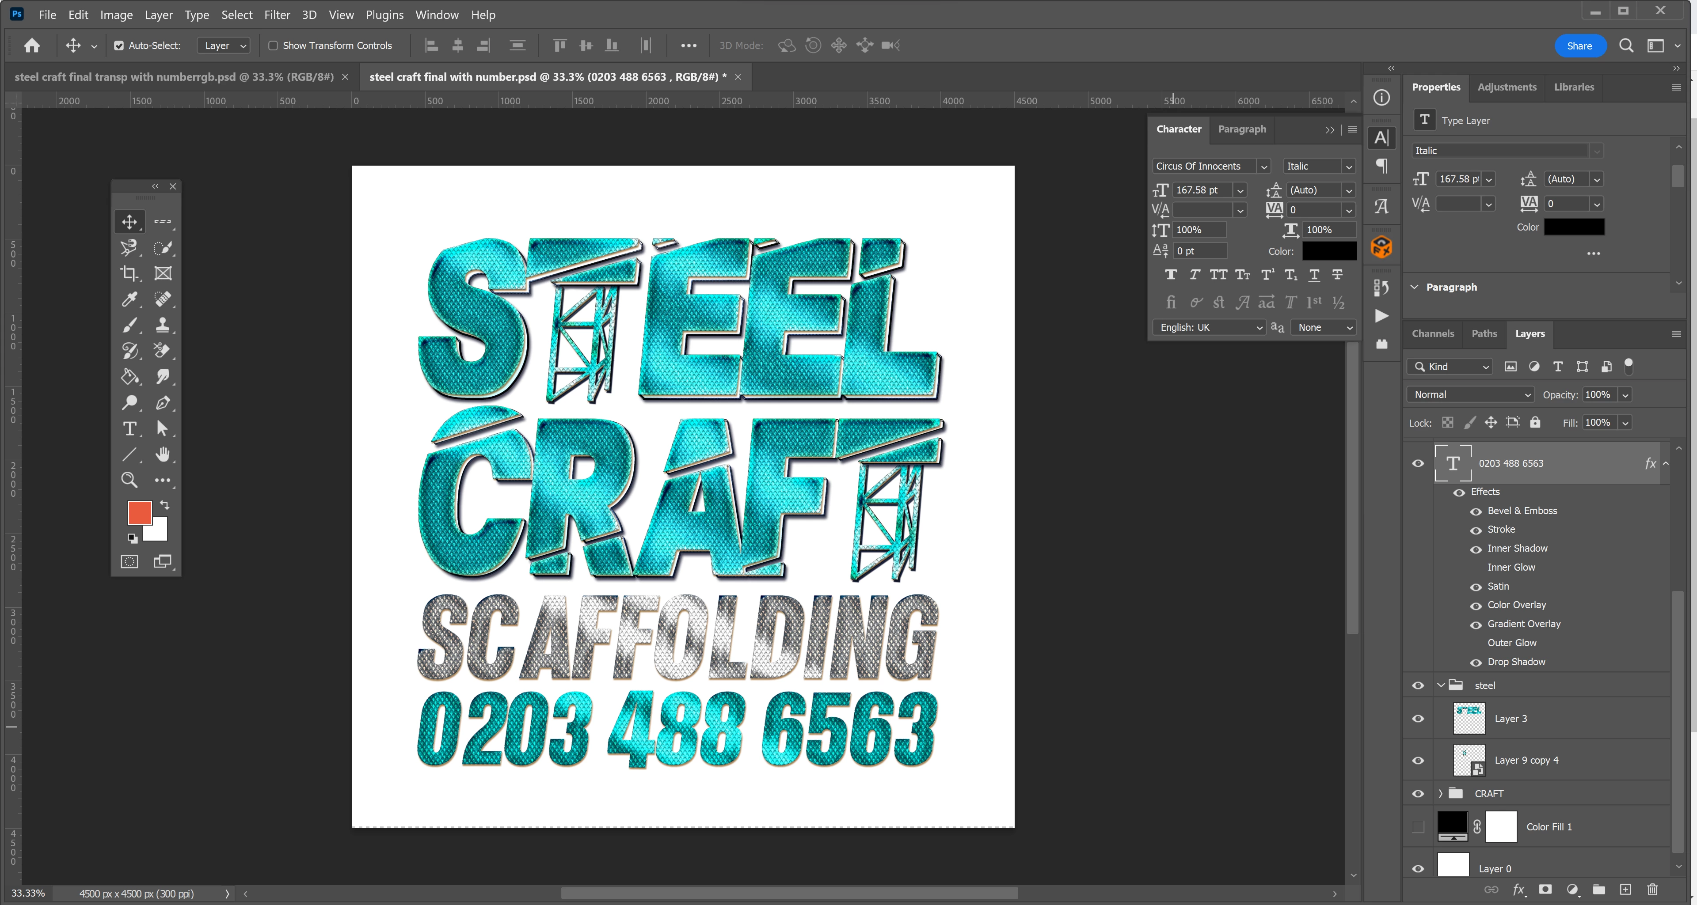Switch to the Paragraph tab in Character panel

coord(1242,129)
